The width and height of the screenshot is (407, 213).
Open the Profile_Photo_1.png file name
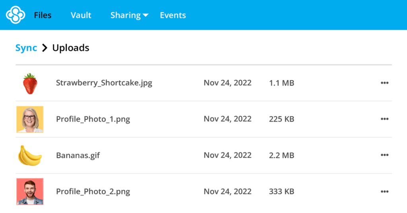(x=93, y=119)
